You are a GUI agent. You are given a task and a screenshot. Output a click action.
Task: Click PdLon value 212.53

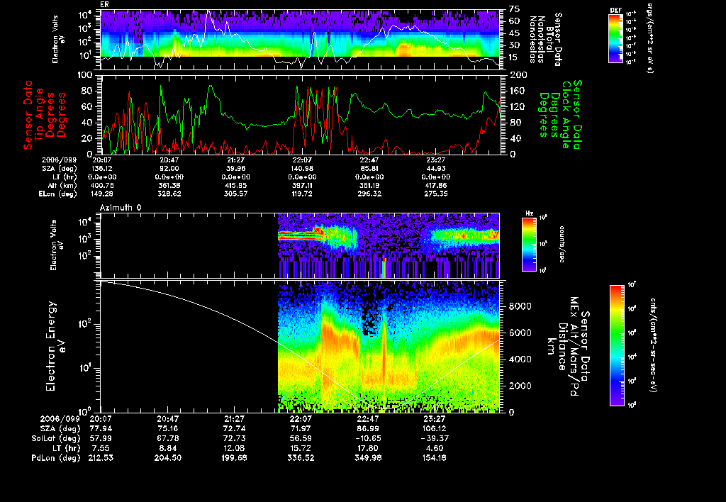(x=101, y=457)
